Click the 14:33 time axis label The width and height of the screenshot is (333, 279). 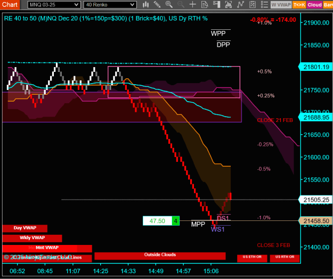pyautogui.click(x=128, y=271)
